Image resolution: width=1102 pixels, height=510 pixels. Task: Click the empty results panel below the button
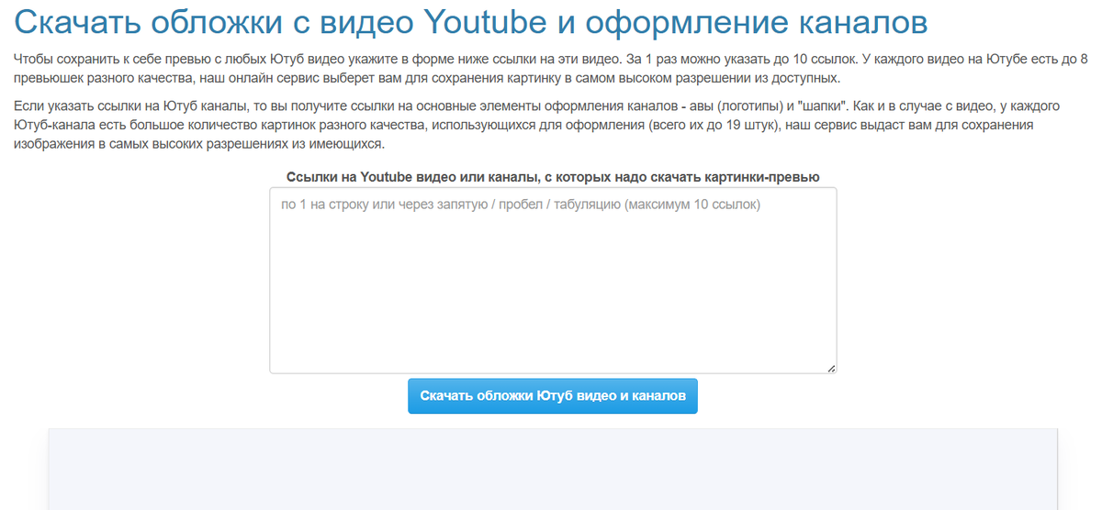(553, 469)
